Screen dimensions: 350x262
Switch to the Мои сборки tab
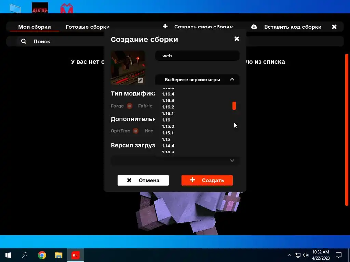[x=35, y=27]
